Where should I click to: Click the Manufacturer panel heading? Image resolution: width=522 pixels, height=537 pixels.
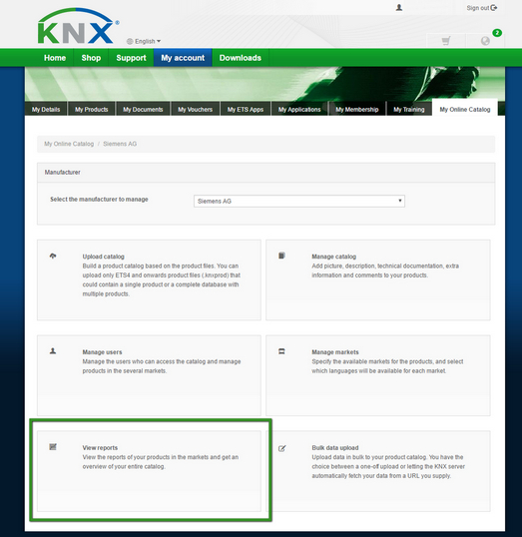pos(62,173)
